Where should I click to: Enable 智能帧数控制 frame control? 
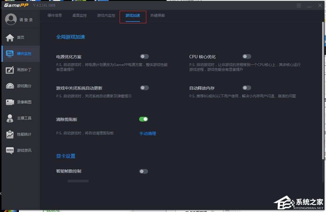(143, 171)
